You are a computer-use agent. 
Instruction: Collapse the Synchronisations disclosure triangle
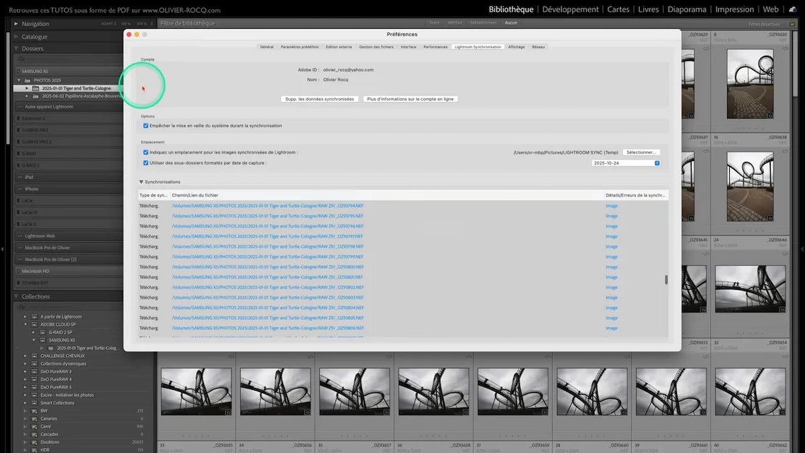click(142, 182)
